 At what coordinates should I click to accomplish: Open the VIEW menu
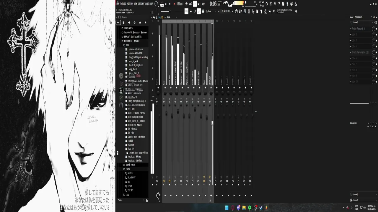tap(136, 4)
